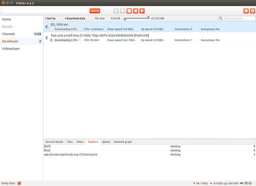Switch to the Peers tab
This screenshot has width=256, height=186.
[x=80, y=142]
